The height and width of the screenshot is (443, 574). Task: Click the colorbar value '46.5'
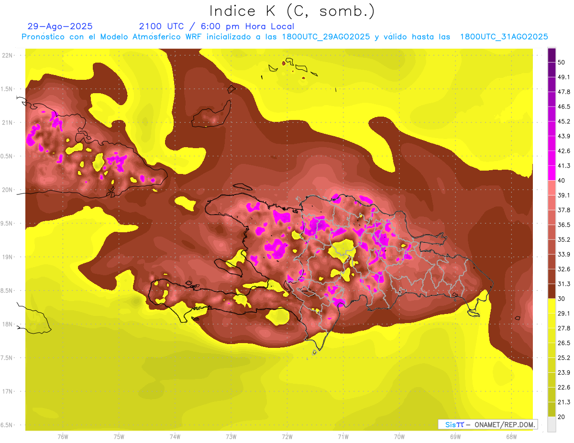pyautogui.click(x=564, y=107)
